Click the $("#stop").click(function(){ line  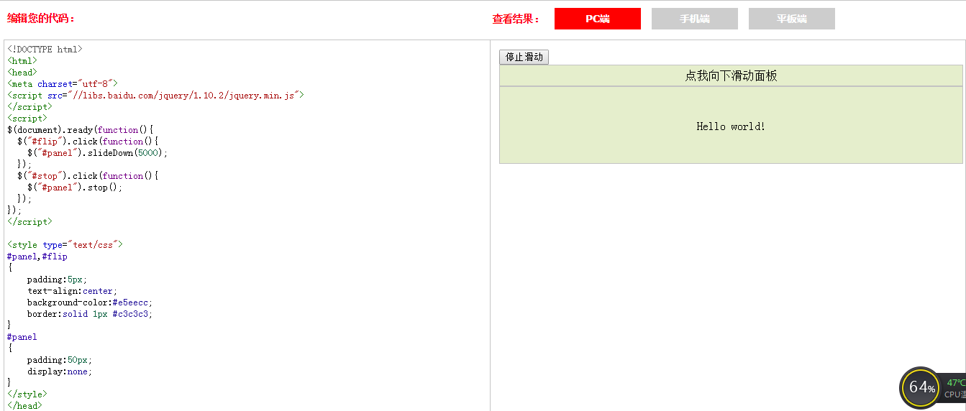click(x=88, y=176)
